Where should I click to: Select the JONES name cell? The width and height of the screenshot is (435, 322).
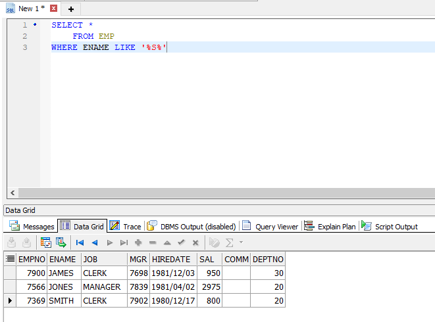(64, 287)
